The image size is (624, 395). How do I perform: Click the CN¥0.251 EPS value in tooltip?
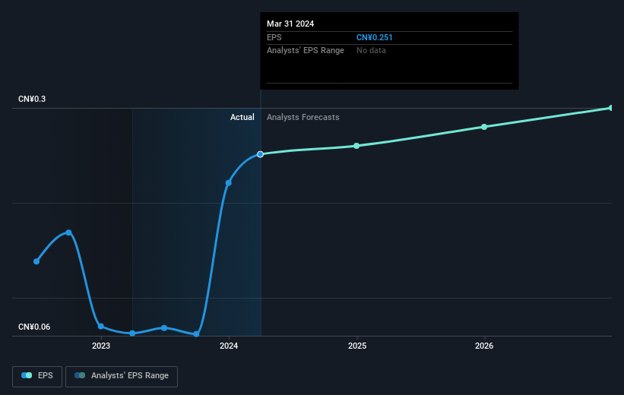pyautogui.click(x=375, y=37)
